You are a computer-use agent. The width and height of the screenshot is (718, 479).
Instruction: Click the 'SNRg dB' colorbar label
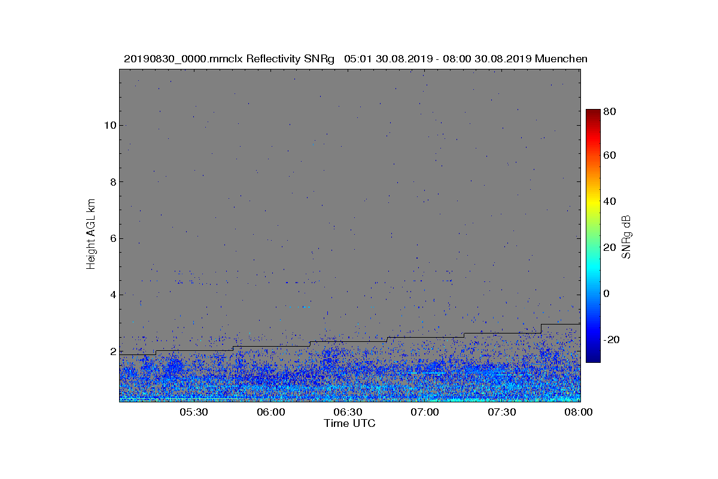coord(626,236)
